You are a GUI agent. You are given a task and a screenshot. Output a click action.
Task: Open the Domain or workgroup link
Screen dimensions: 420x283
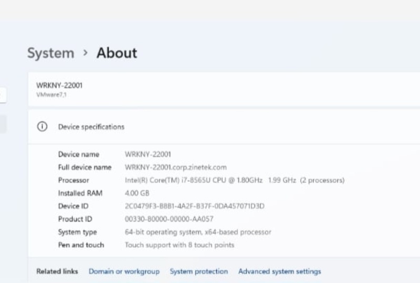(124, 271)
